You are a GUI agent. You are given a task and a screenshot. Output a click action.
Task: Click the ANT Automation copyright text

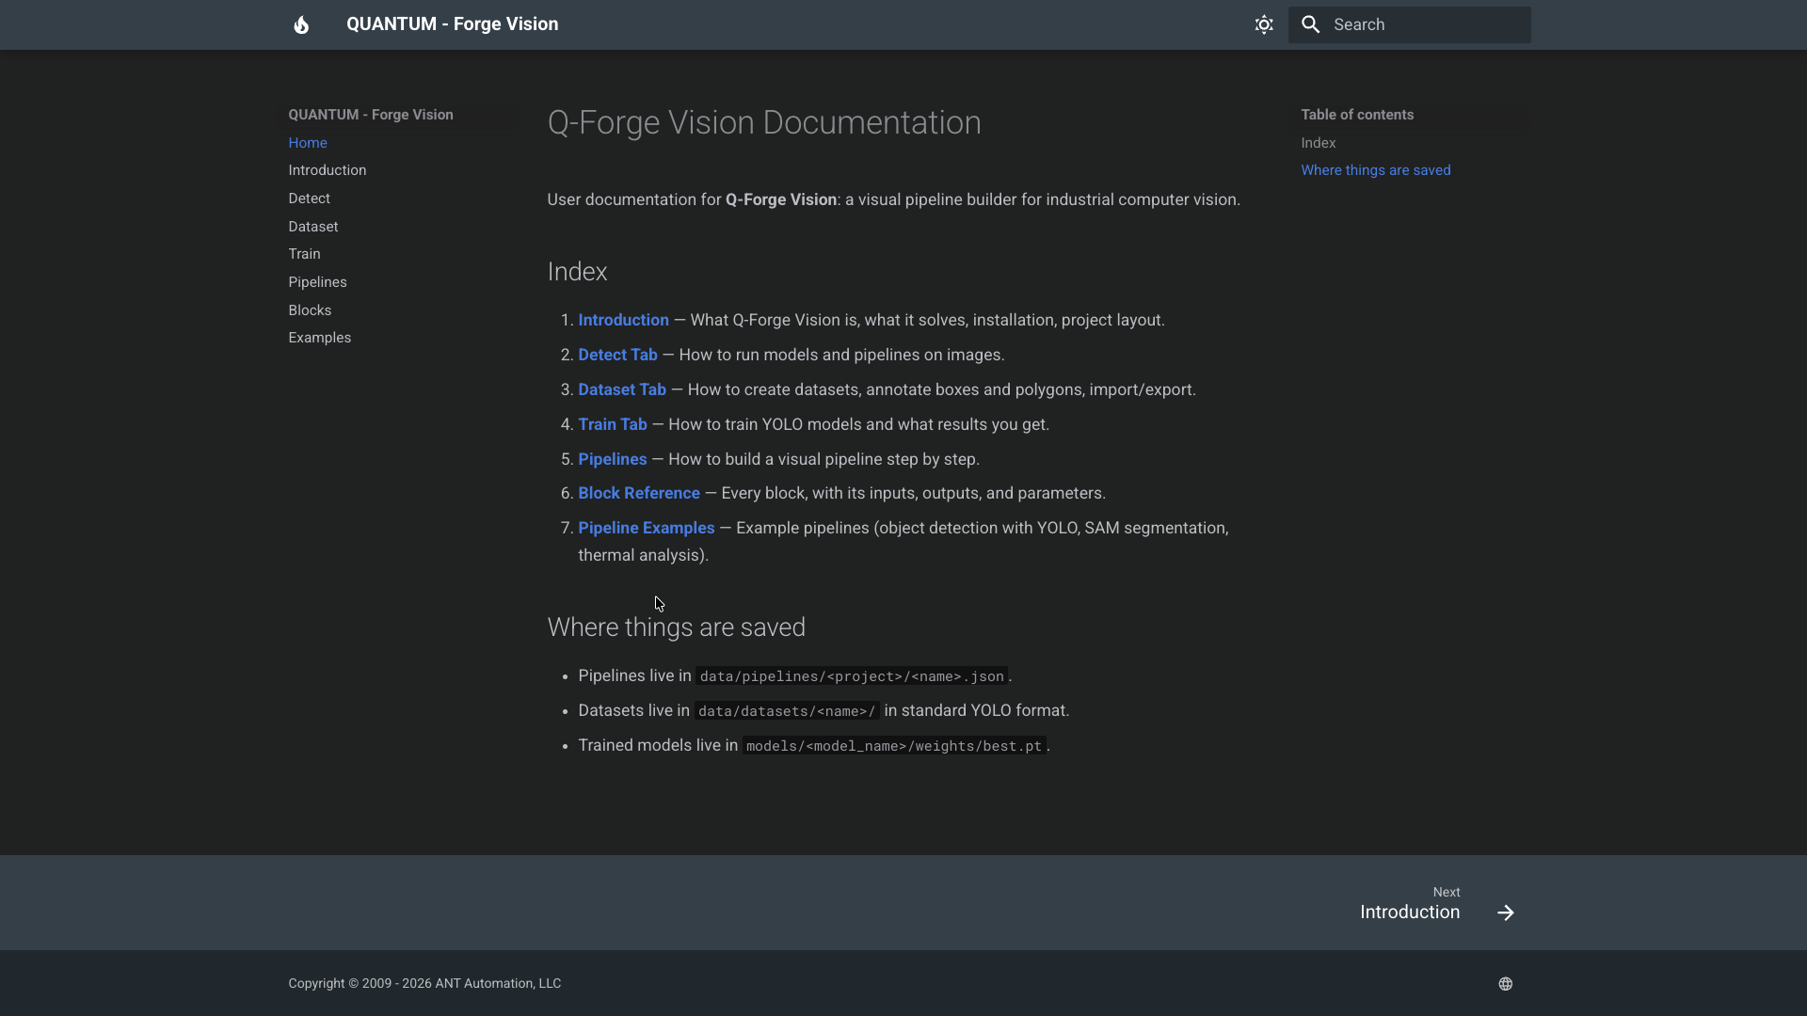(424, 984)
